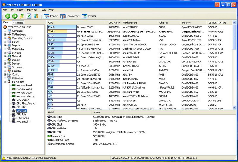Select Memory Latency benchmark
The image size is (238, 162).
tap(26, 96)
